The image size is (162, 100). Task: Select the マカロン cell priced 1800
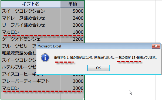point(31,32)
